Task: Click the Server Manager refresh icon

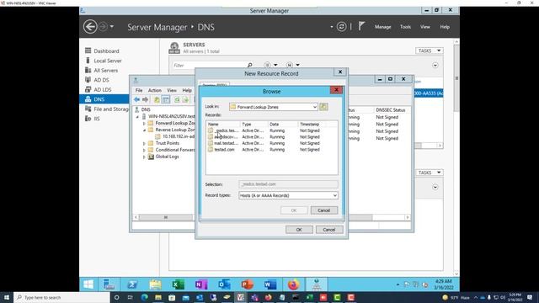Action: tap(341, 26)
